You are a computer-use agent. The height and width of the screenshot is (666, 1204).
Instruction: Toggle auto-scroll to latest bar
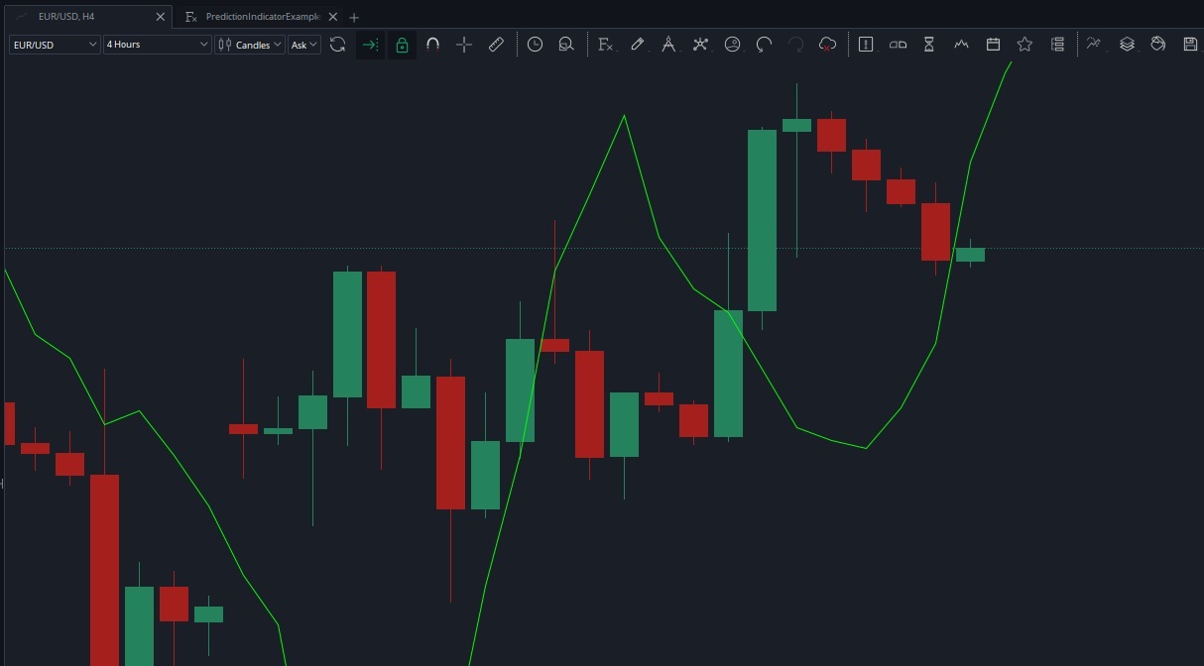coord(370,45)
